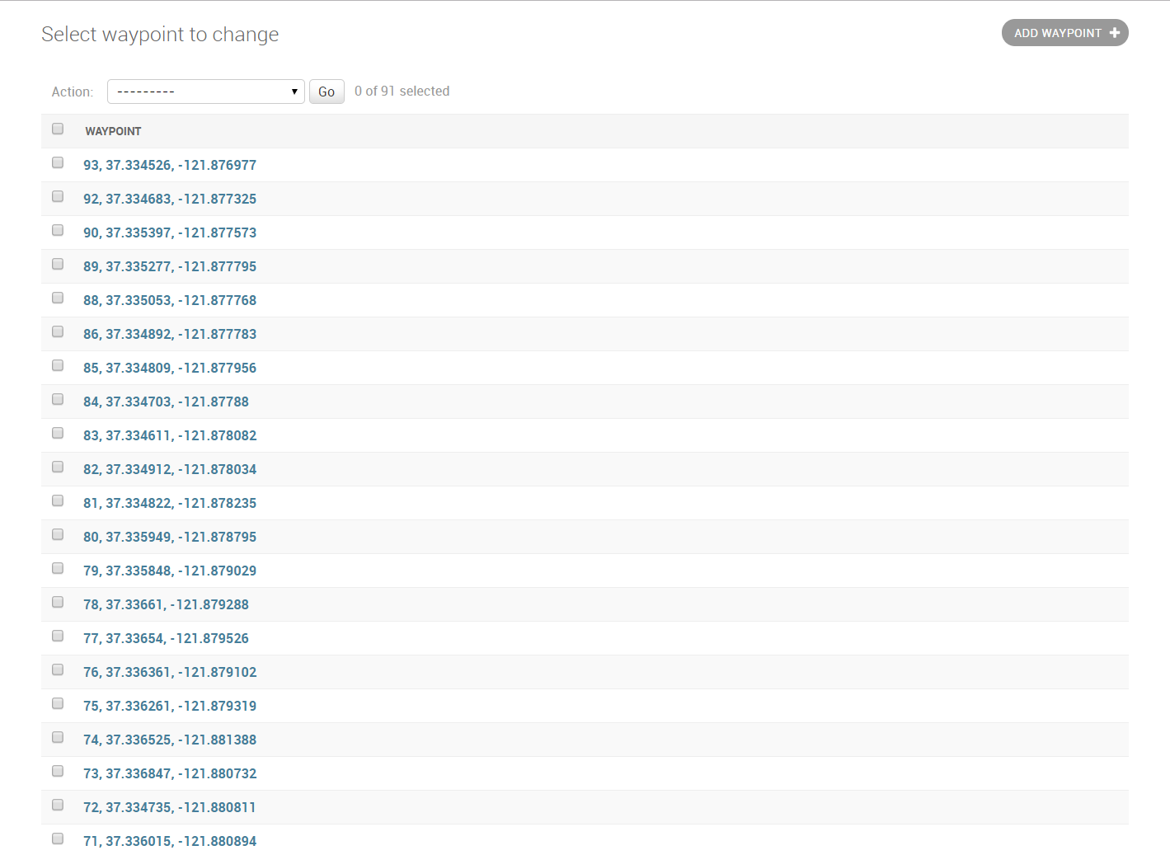Screen dimensions: 1170x855
Task: Click the Go button
Action: 327,92
